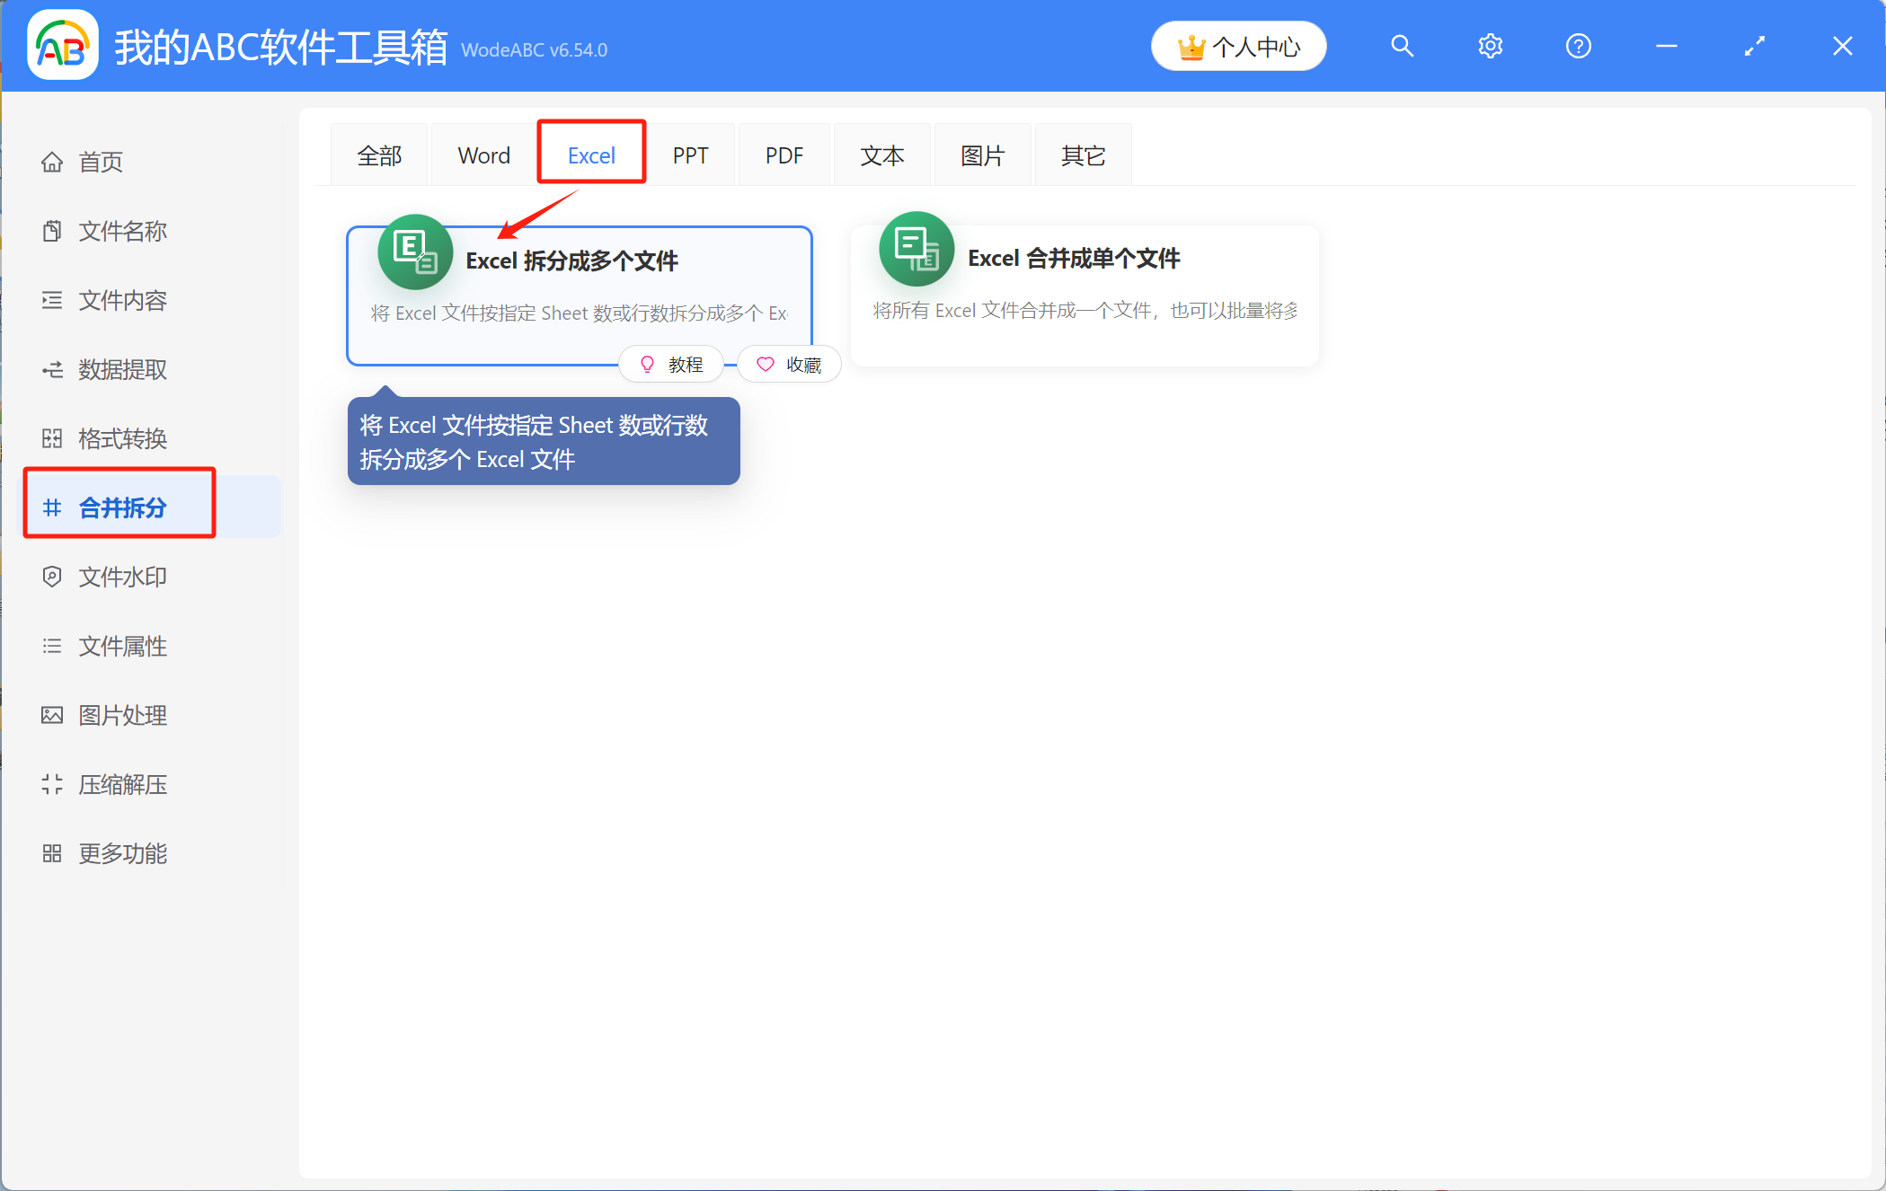Viewport: 1886px width, 1191px height.
Task: Toggle 收藏 favorite on the split tool
Action: tap(789, 364)
